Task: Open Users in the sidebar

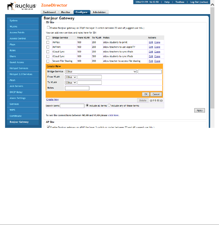Action: coord(23,56)
